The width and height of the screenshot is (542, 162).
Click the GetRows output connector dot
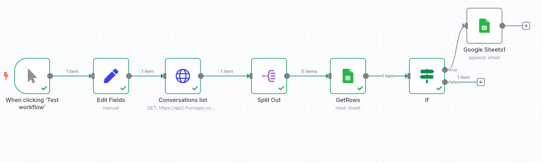366,76
